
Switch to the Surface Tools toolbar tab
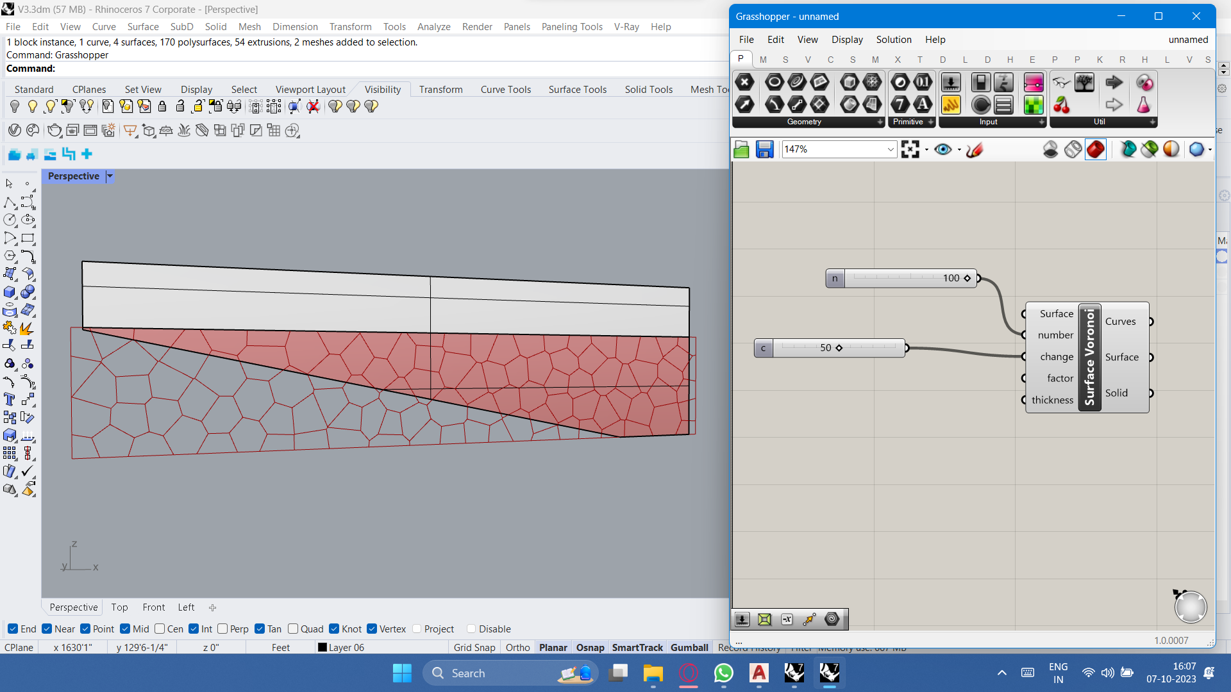coord(577,90)
